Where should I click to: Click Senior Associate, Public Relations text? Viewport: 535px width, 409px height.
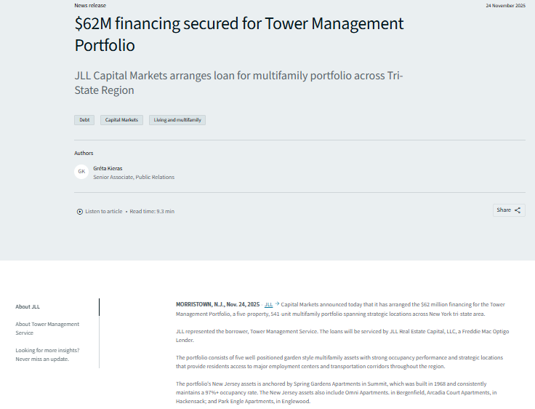pos(134,177)
